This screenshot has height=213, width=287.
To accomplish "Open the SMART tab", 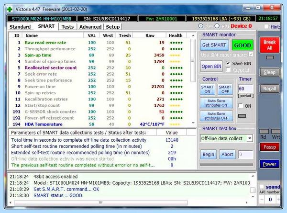I will 46,26.
